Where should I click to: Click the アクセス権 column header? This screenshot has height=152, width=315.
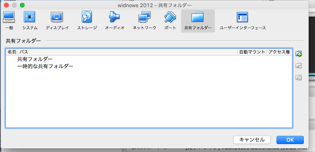[x=279, y=52]
